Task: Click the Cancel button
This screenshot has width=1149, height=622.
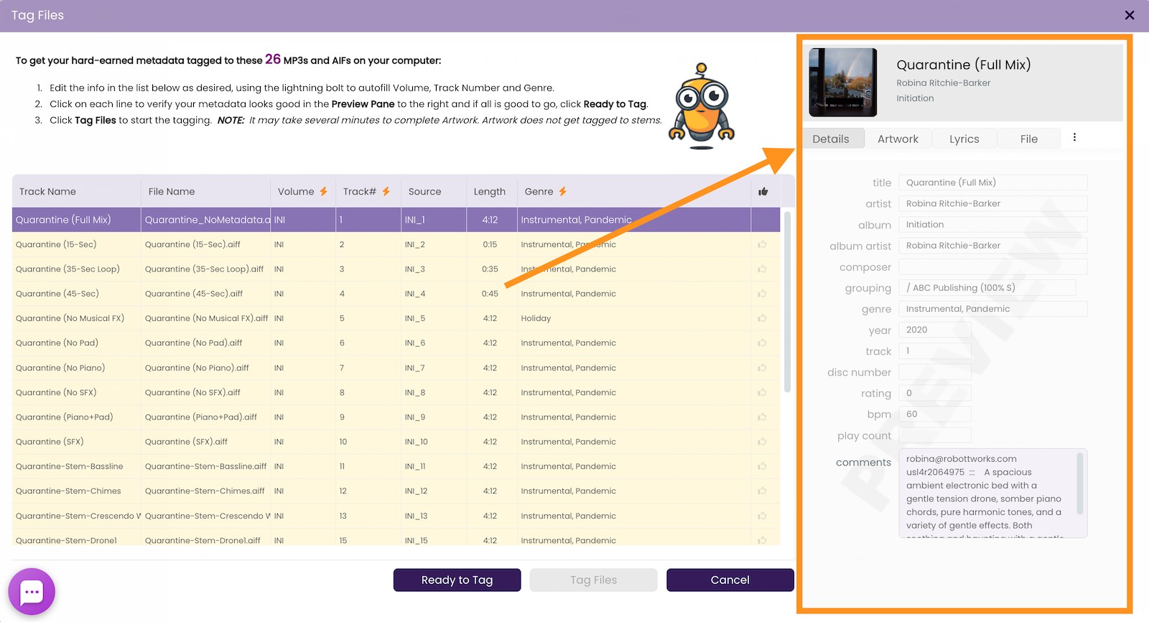Action: point(730,580)
